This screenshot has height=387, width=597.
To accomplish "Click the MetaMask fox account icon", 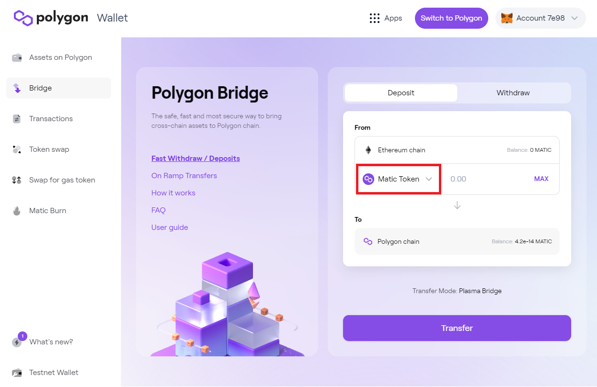I will (506, 18).
